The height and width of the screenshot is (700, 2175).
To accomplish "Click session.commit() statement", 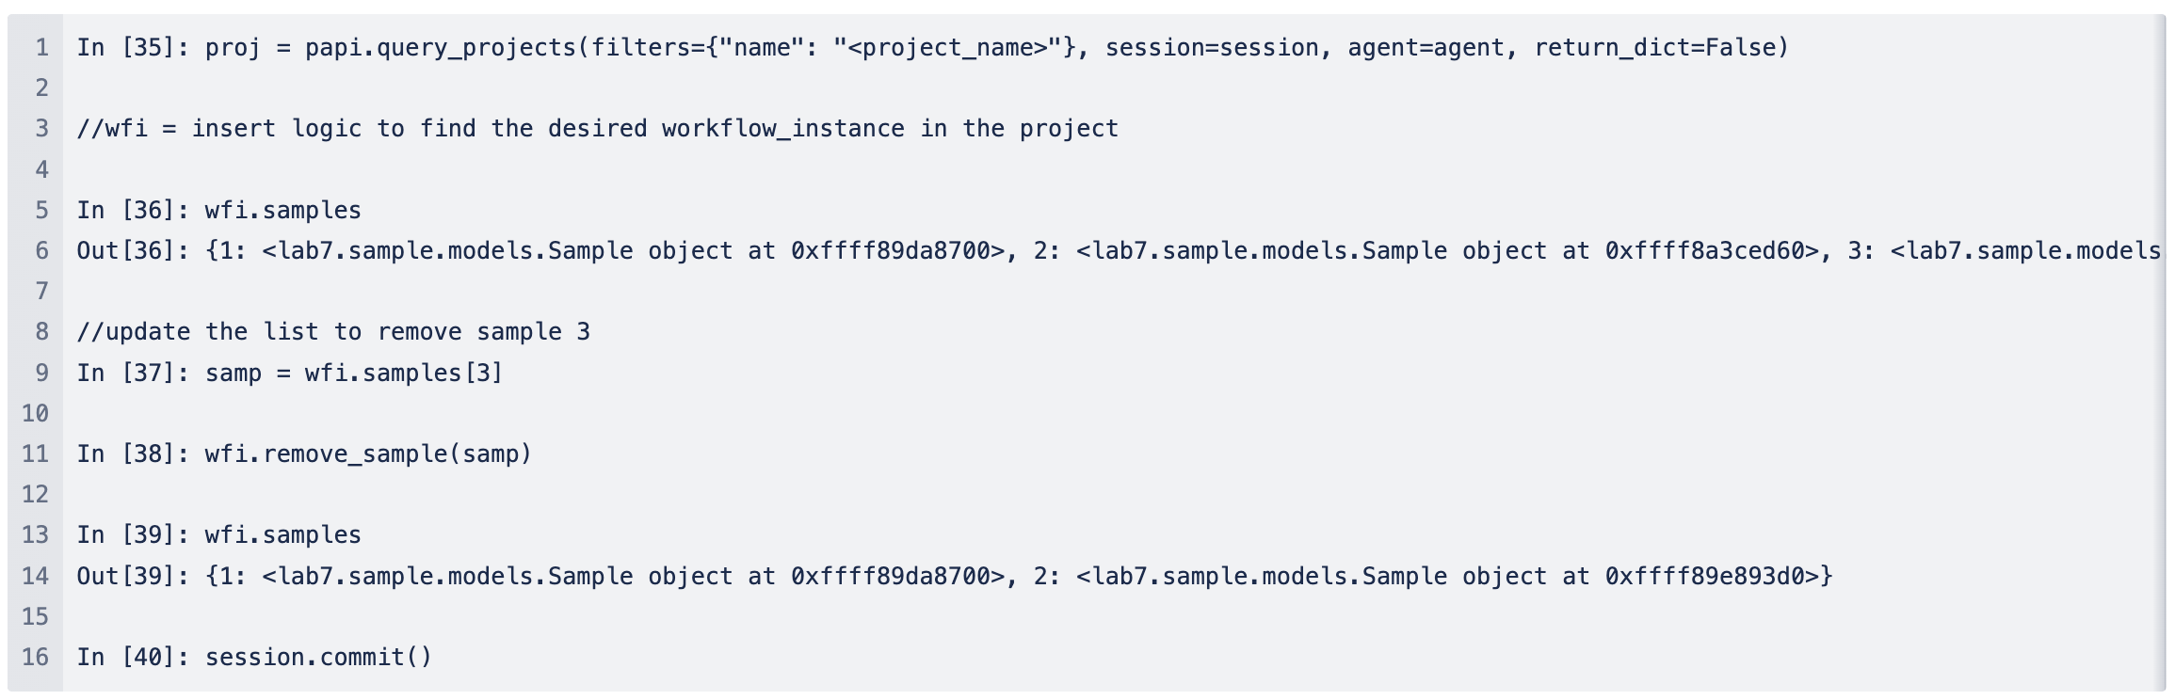I will [x=318, y=657].
